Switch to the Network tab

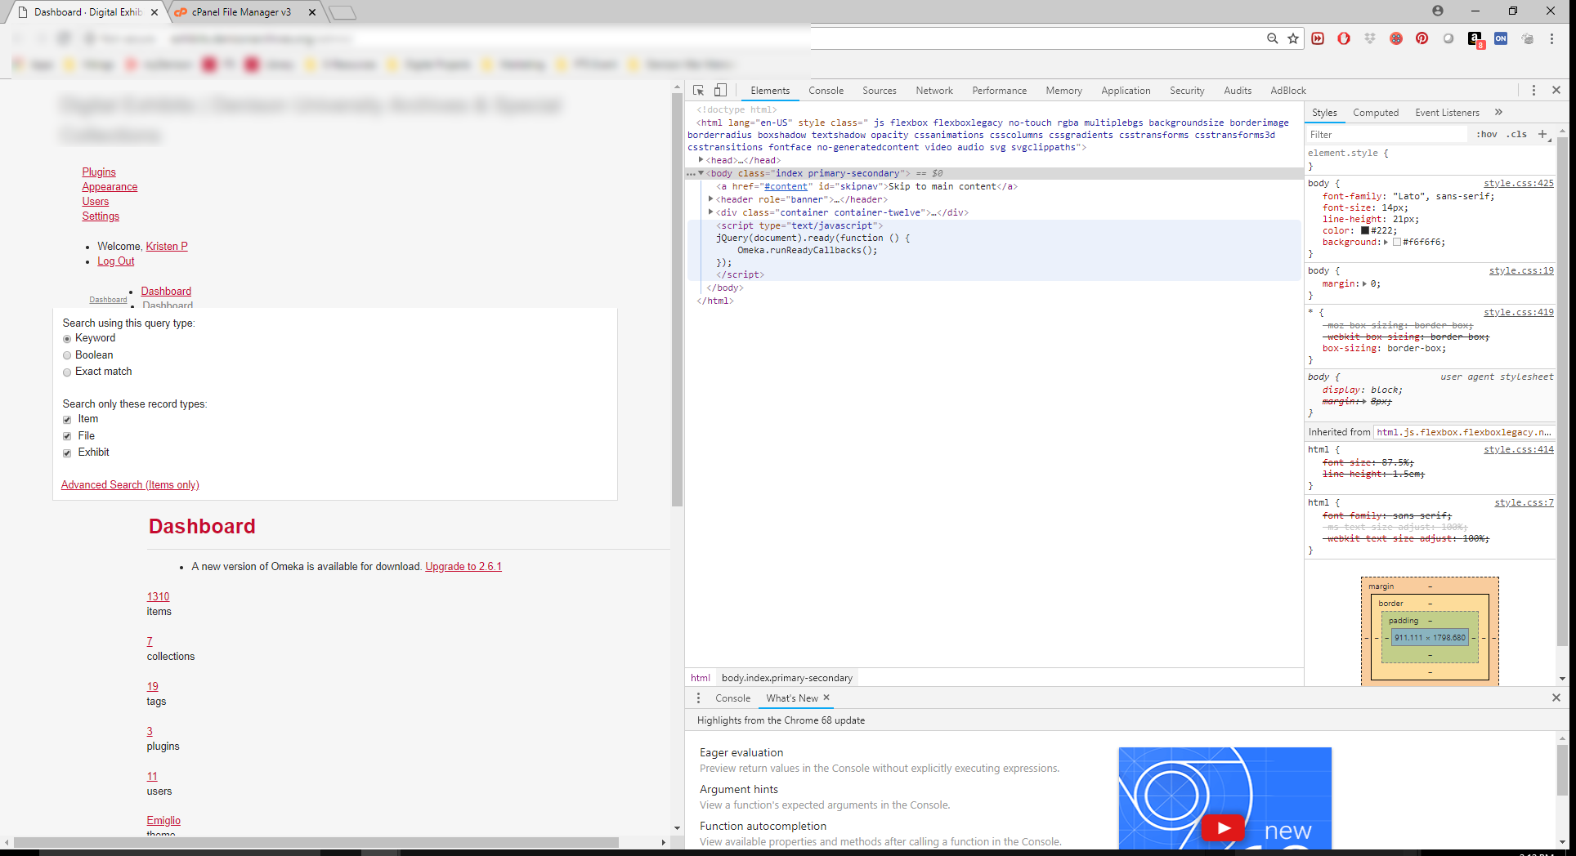934,91
